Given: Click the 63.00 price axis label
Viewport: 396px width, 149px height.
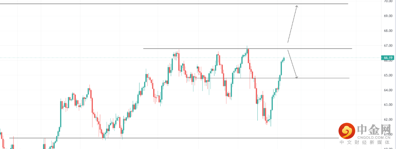Looking at the screenshot, I should [389, 105].
